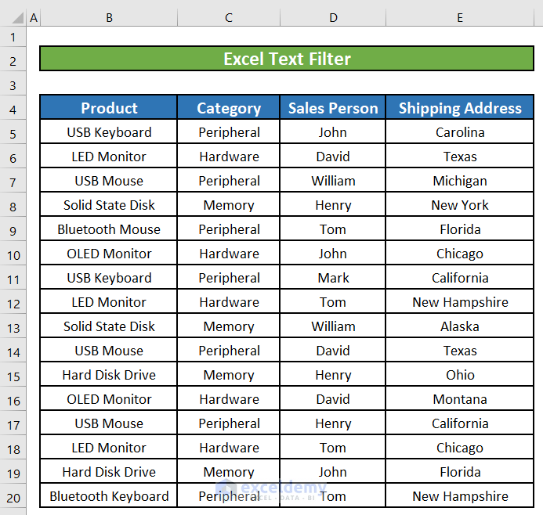Select the Sales Person header cell
The image size is (543, 515).
(x=333, y=108)
